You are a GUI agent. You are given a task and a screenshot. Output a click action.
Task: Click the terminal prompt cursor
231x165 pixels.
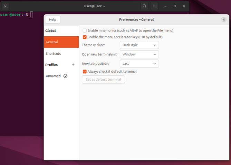click(31, 15)
